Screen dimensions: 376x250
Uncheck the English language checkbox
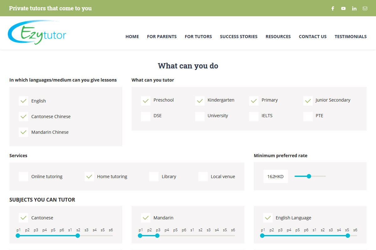point(23,101)
